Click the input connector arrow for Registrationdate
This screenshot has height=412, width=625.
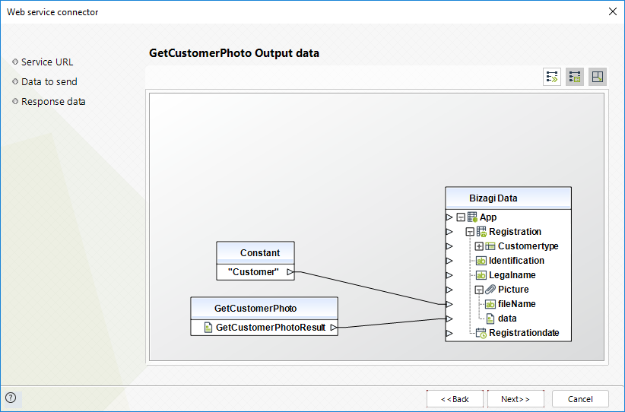click(x=449, y=333)
